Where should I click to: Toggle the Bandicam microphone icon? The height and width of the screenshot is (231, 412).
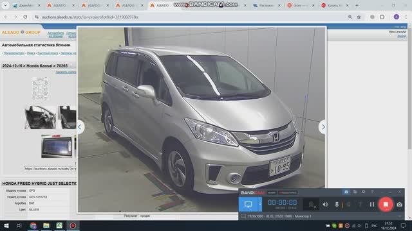(337, 204)
